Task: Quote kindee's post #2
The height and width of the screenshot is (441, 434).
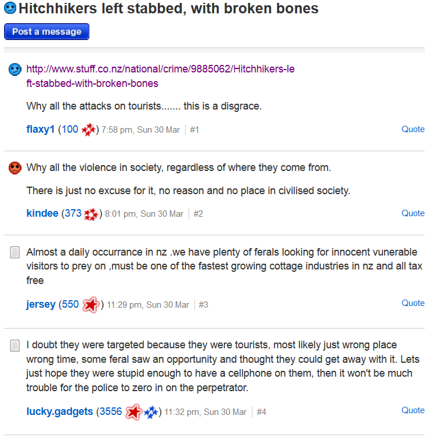Action: tap(413, 213)
